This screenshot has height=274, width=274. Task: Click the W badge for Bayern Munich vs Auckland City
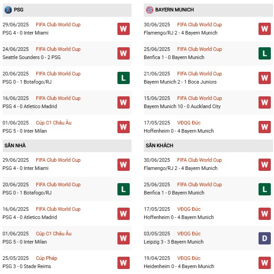(x=264, y=103)
